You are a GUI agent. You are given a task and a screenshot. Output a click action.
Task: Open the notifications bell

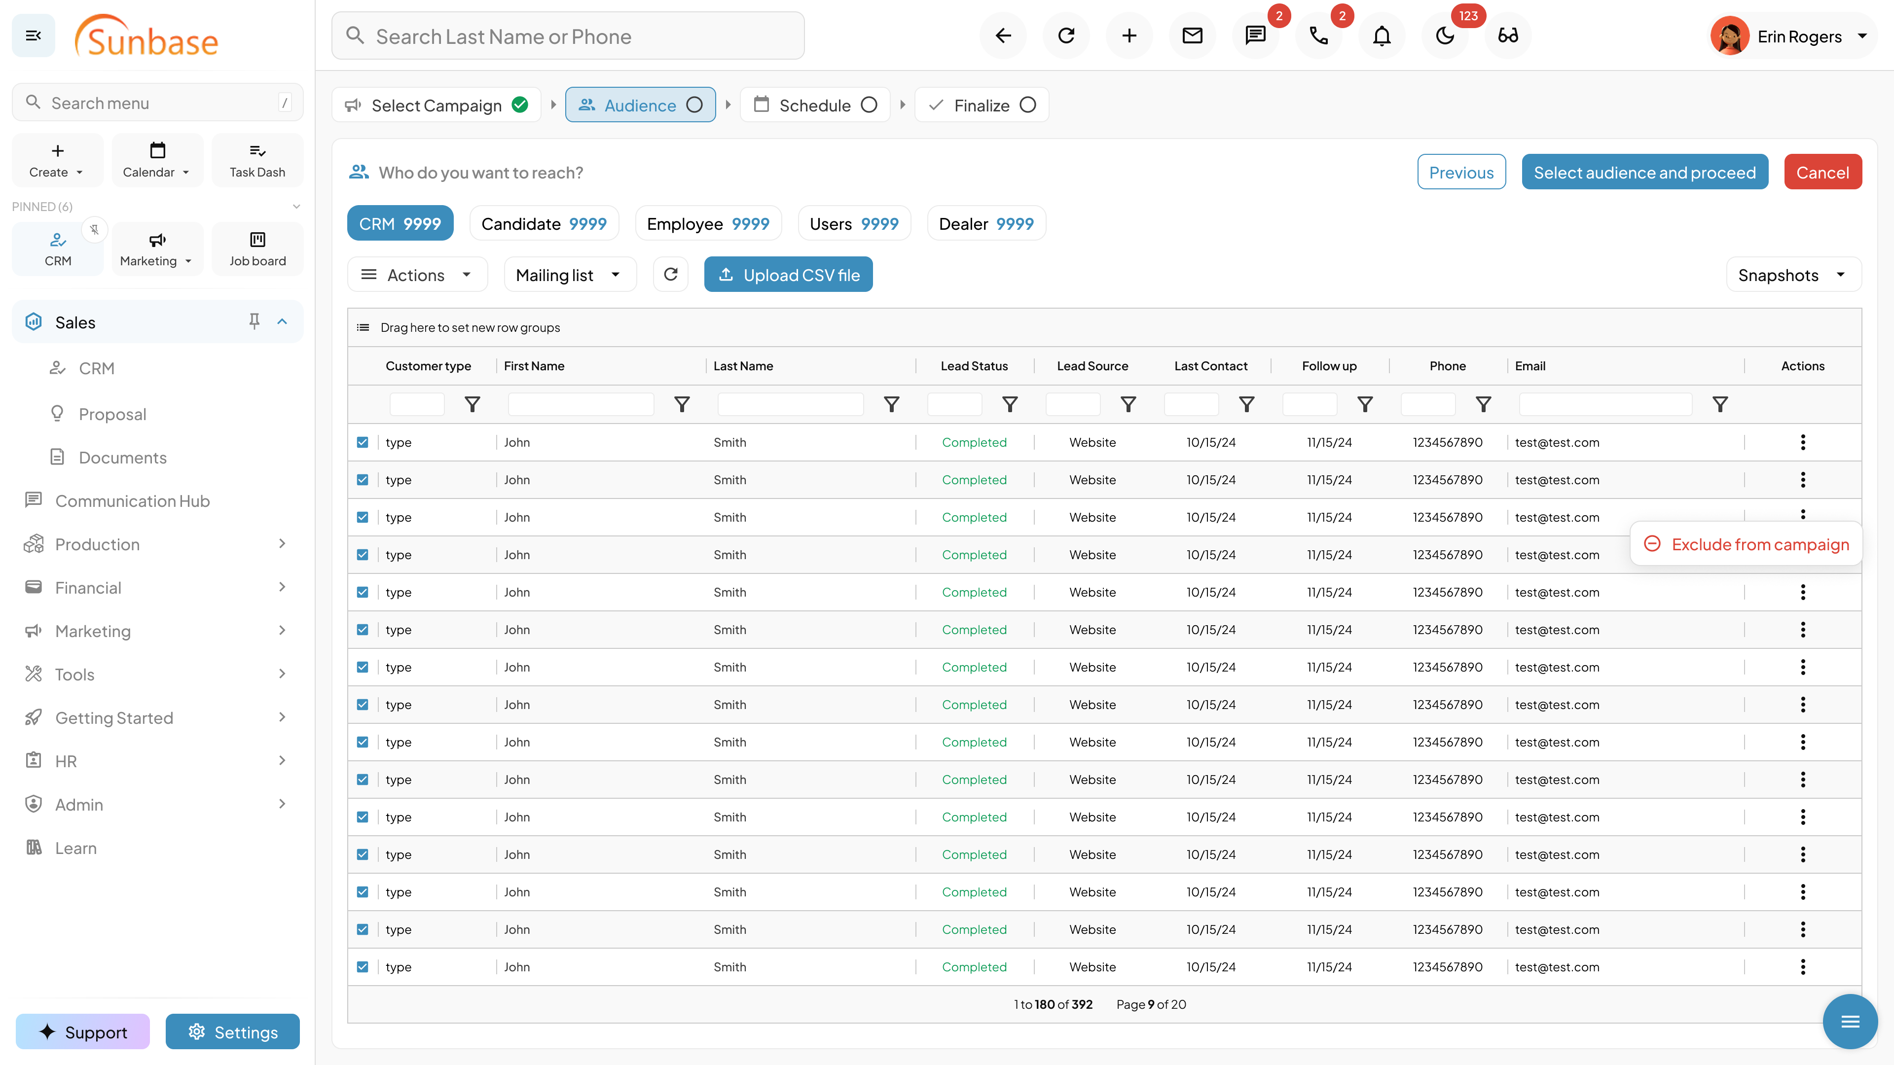coord(1382,35)
